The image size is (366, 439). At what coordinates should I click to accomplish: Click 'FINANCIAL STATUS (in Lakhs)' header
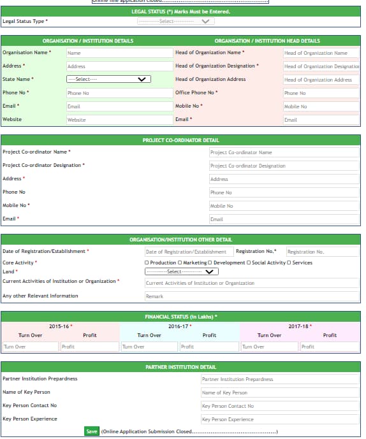181,317
